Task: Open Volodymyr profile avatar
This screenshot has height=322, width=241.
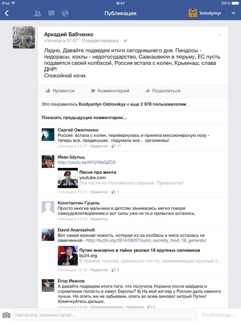Action: [x=193, y=13]
